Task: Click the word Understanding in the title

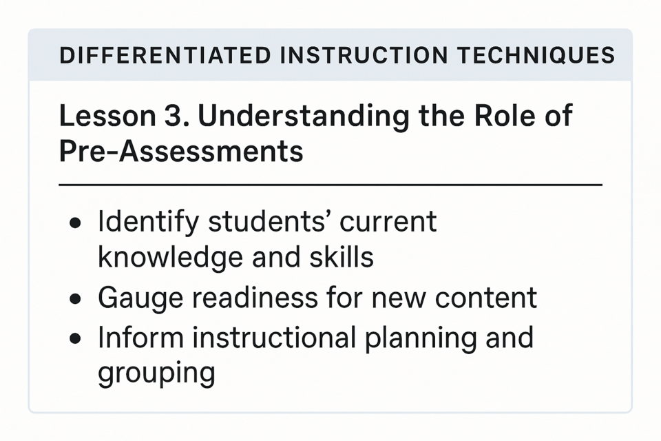Action: click(304, 116)
